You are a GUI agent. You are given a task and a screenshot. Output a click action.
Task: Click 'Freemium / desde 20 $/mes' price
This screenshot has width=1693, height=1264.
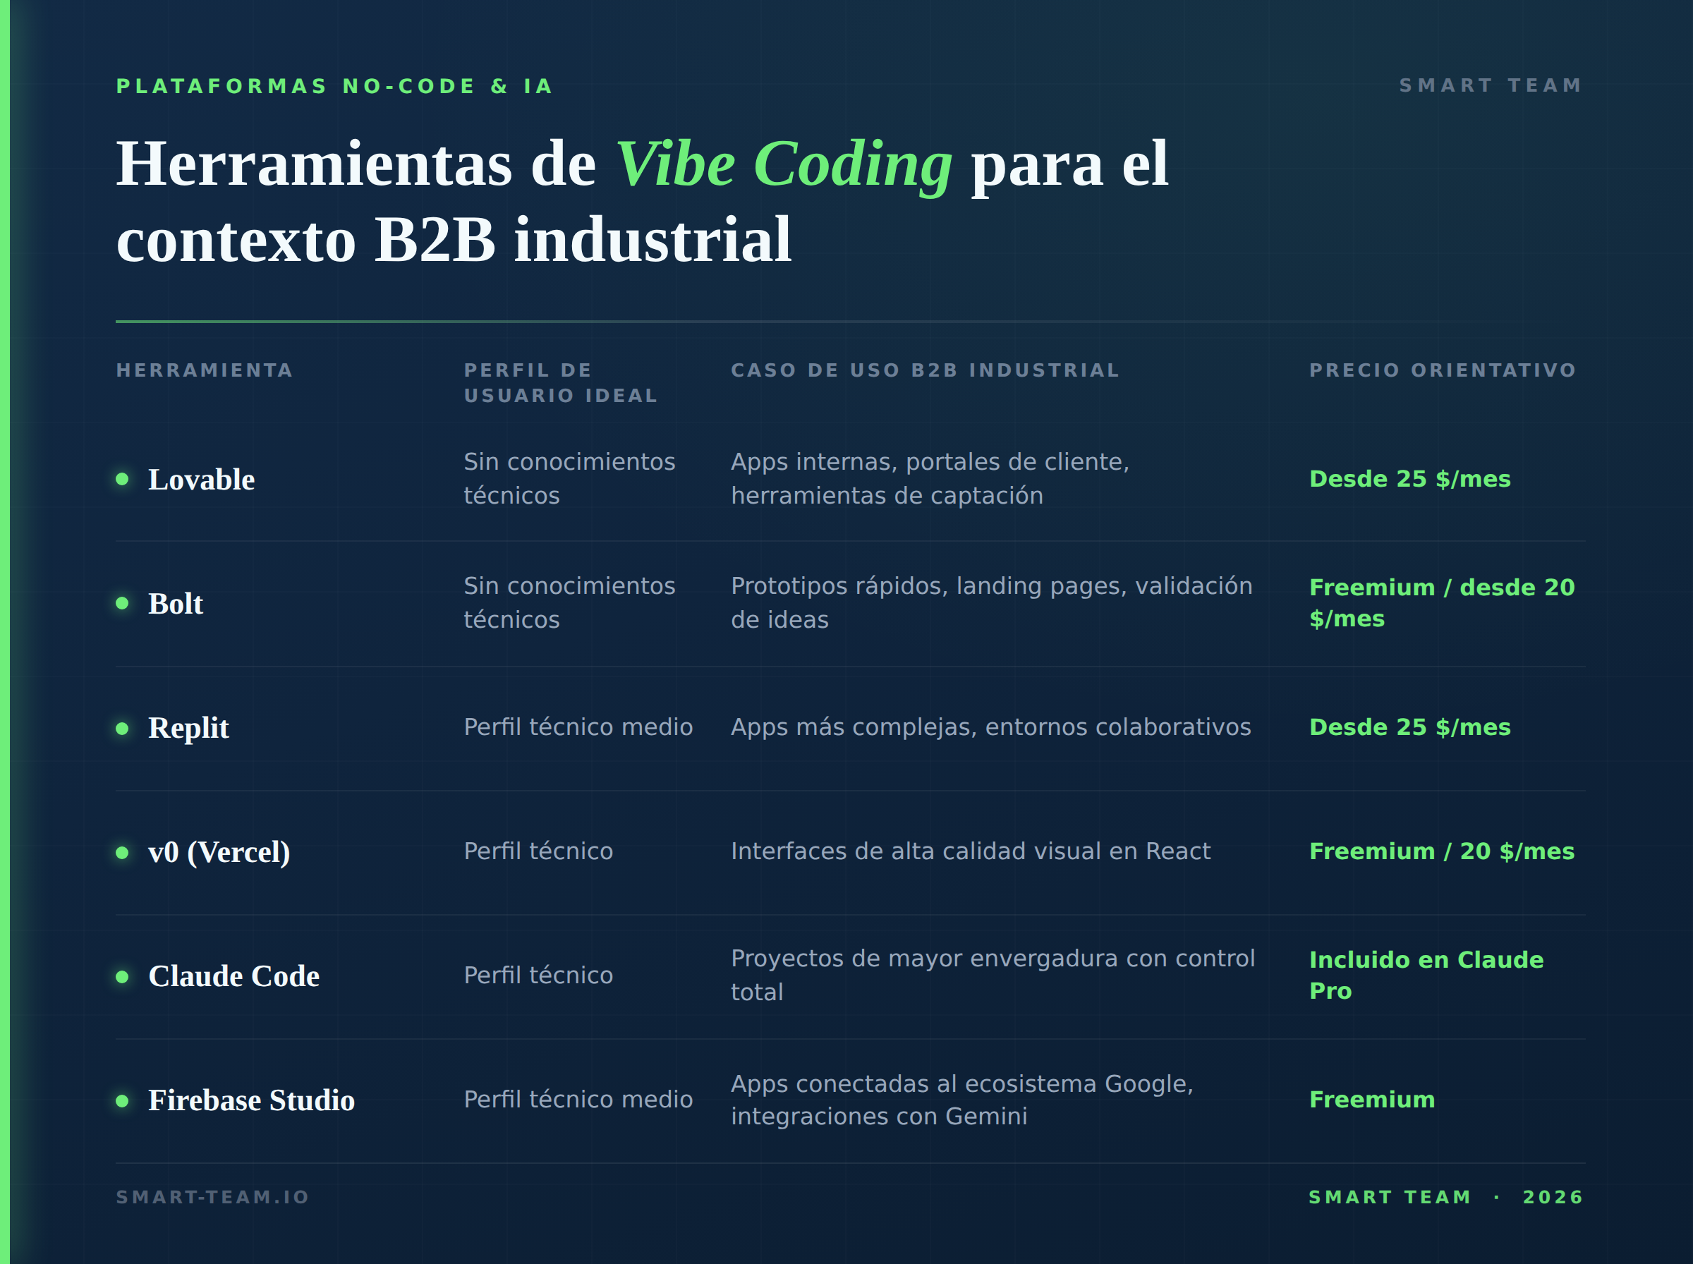(x=1442, y=603)
